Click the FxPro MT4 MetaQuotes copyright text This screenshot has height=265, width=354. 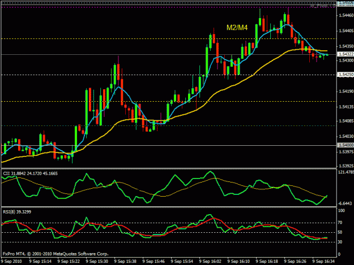pos(56,254)
